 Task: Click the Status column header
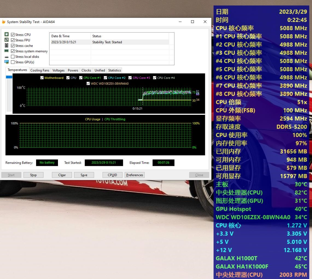[x=130, y=36]
